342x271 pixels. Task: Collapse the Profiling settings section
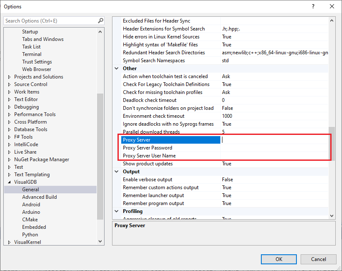coord(116,211)
